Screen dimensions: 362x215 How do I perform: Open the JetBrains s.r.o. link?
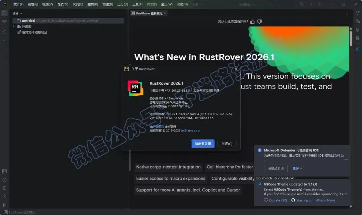point(190,130)
